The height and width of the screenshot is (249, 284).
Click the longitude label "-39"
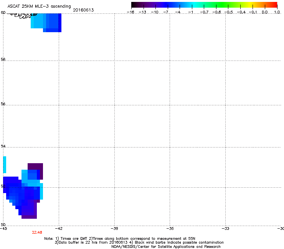[114, 229]
